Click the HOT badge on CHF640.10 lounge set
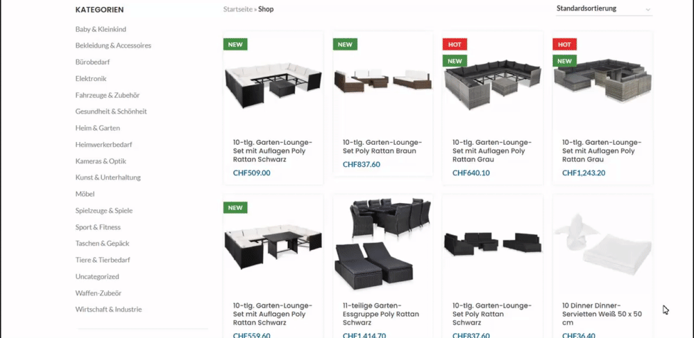 [455, 44]
